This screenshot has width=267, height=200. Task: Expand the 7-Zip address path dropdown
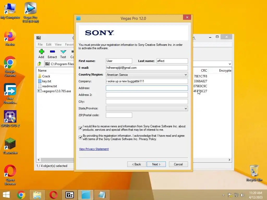pyautogui.click(x=230, y=64)
